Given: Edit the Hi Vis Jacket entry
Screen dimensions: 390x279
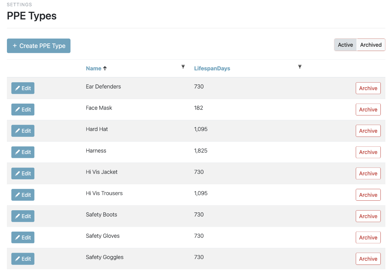Looking at the screenshot, I should pos(23,173).
